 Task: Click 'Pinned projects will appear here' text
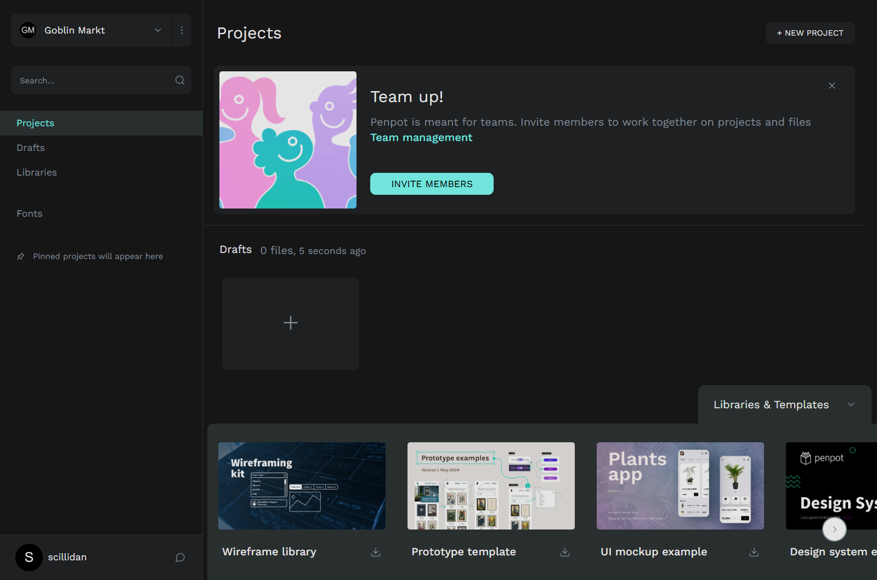98,256
